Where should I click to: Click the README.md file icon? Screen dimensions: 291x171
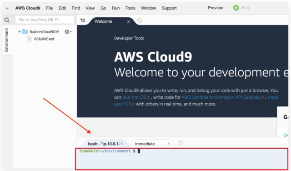click(x=29, y=39)
